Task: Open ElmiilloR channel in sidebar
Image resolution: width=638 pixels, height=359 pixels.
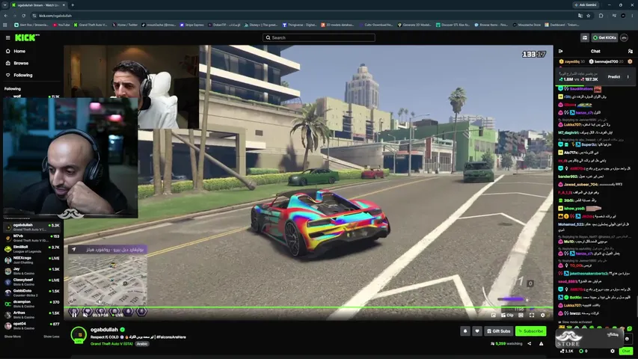Action: [31, 249]
